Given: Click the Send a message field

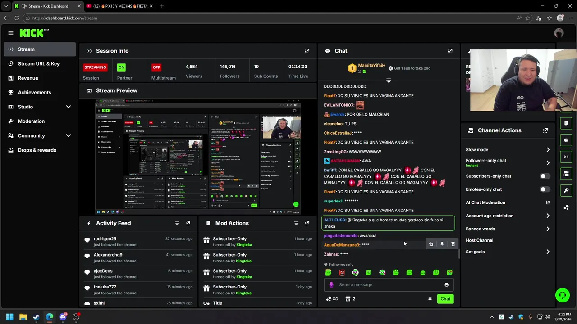Looking at the screenshot, I should point(389,284).
